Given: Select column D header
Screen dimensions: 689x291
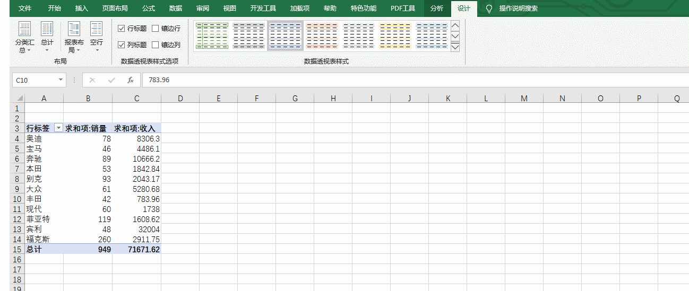Looking at the screenshot, I should [x=180, y=98].
